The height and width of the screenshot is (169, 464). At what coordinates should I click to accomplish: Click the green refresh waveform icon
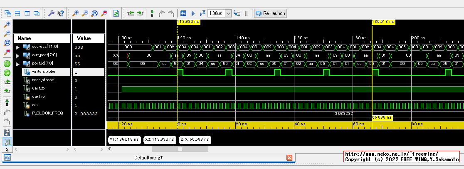point(116,13)
